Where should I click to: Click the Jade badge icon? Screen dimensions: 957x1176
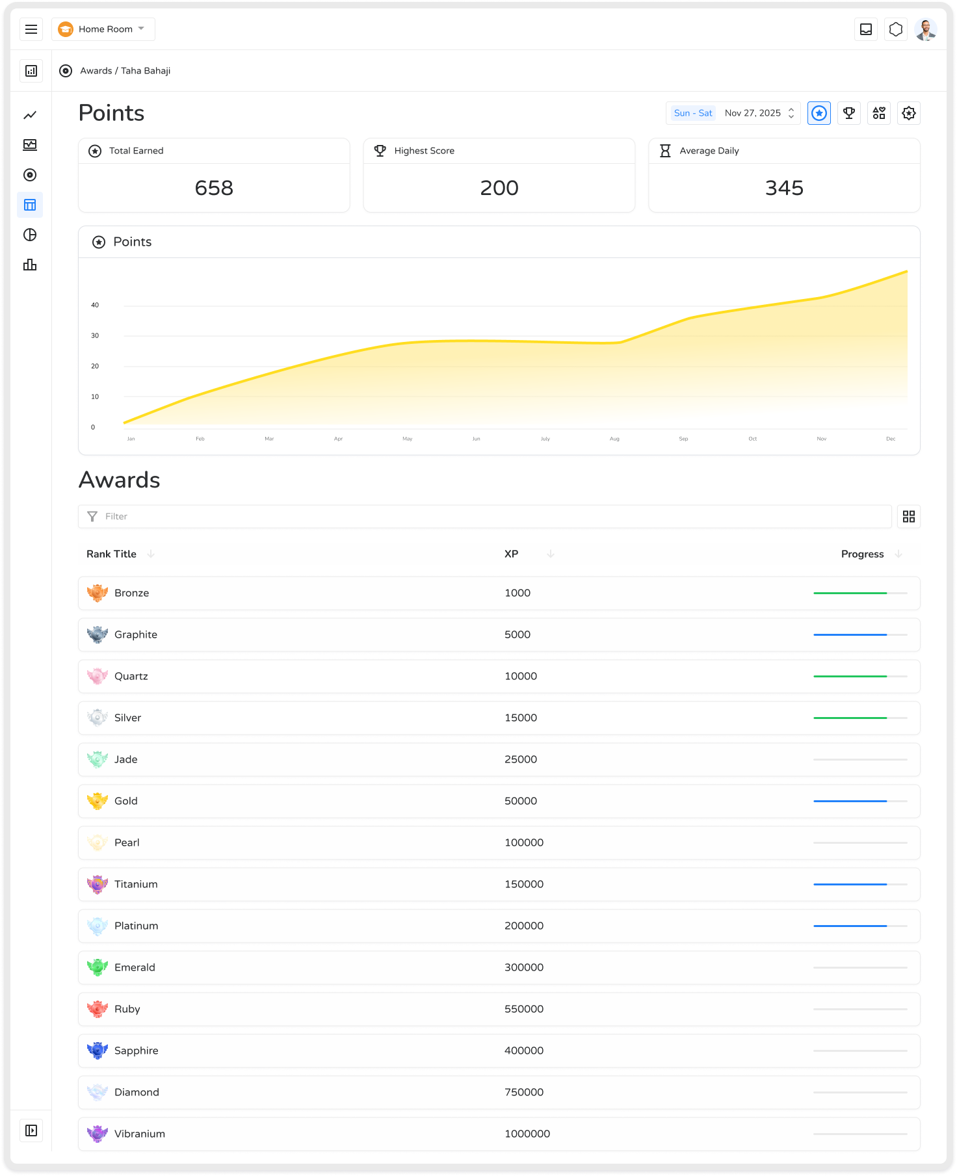pyautogui.click(x=98, y=759)
